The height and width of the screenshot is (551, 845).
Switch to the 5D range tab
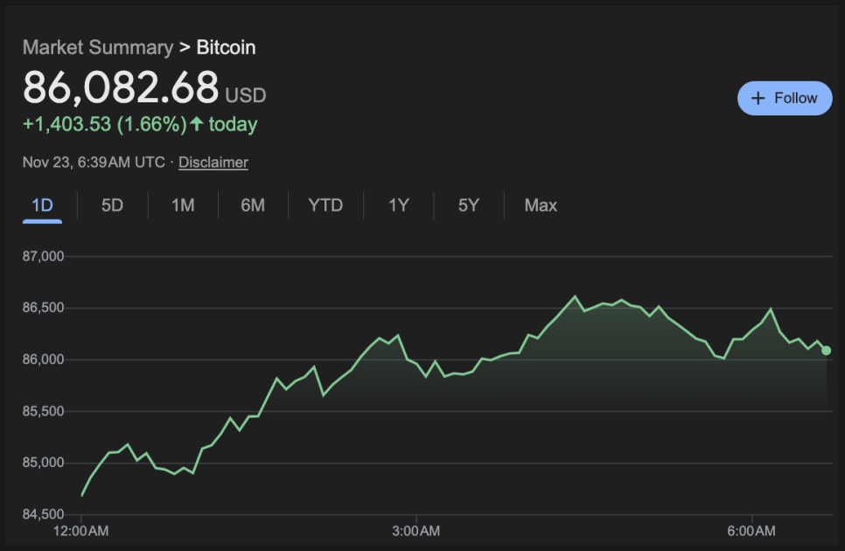click(112, 206)
